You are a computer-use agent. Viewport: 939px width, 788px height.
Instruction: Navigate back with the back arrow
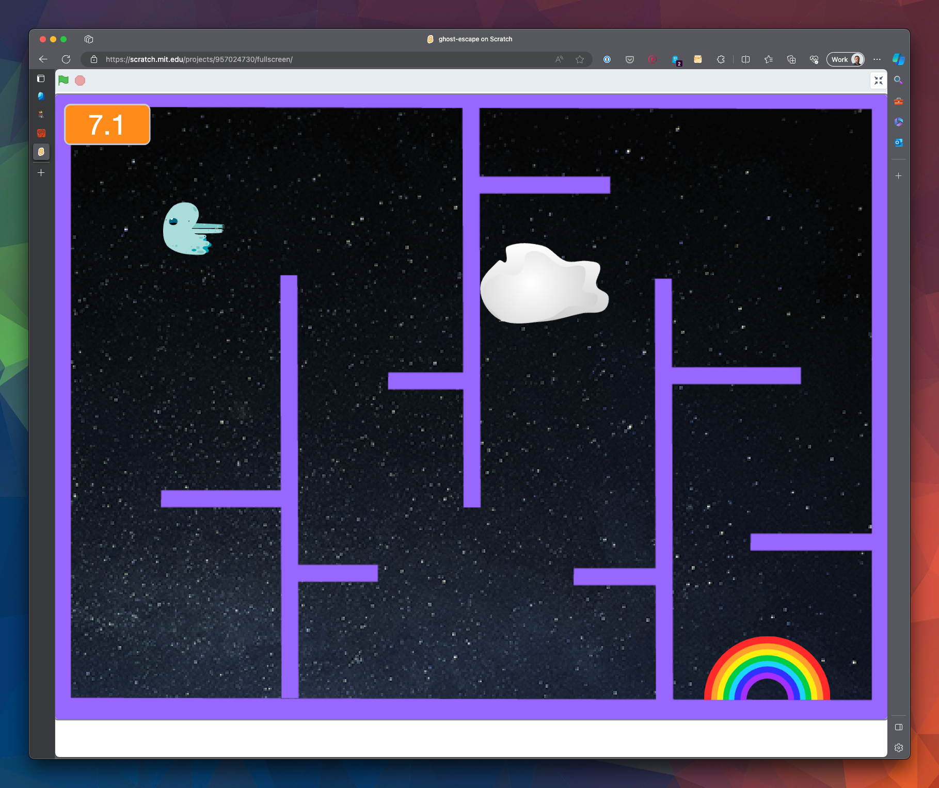pos(43,59)
